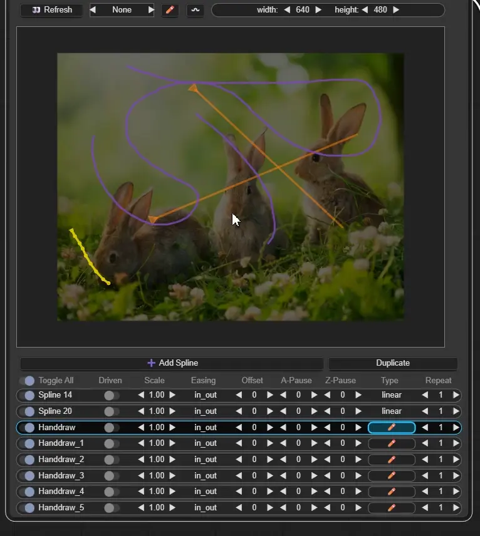The image size is (480, 536).
Task: Toggle Spline 14 visibility switch
Action: point(28,395)
